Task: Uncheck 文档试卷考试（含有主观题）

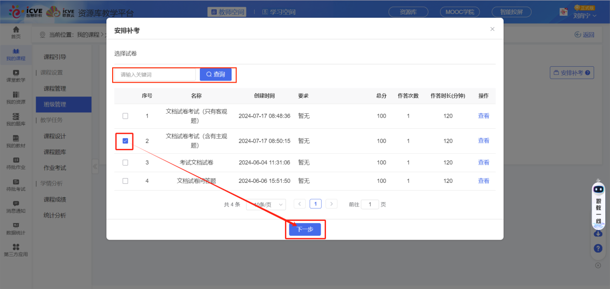Action: click(x=125, y=141)
